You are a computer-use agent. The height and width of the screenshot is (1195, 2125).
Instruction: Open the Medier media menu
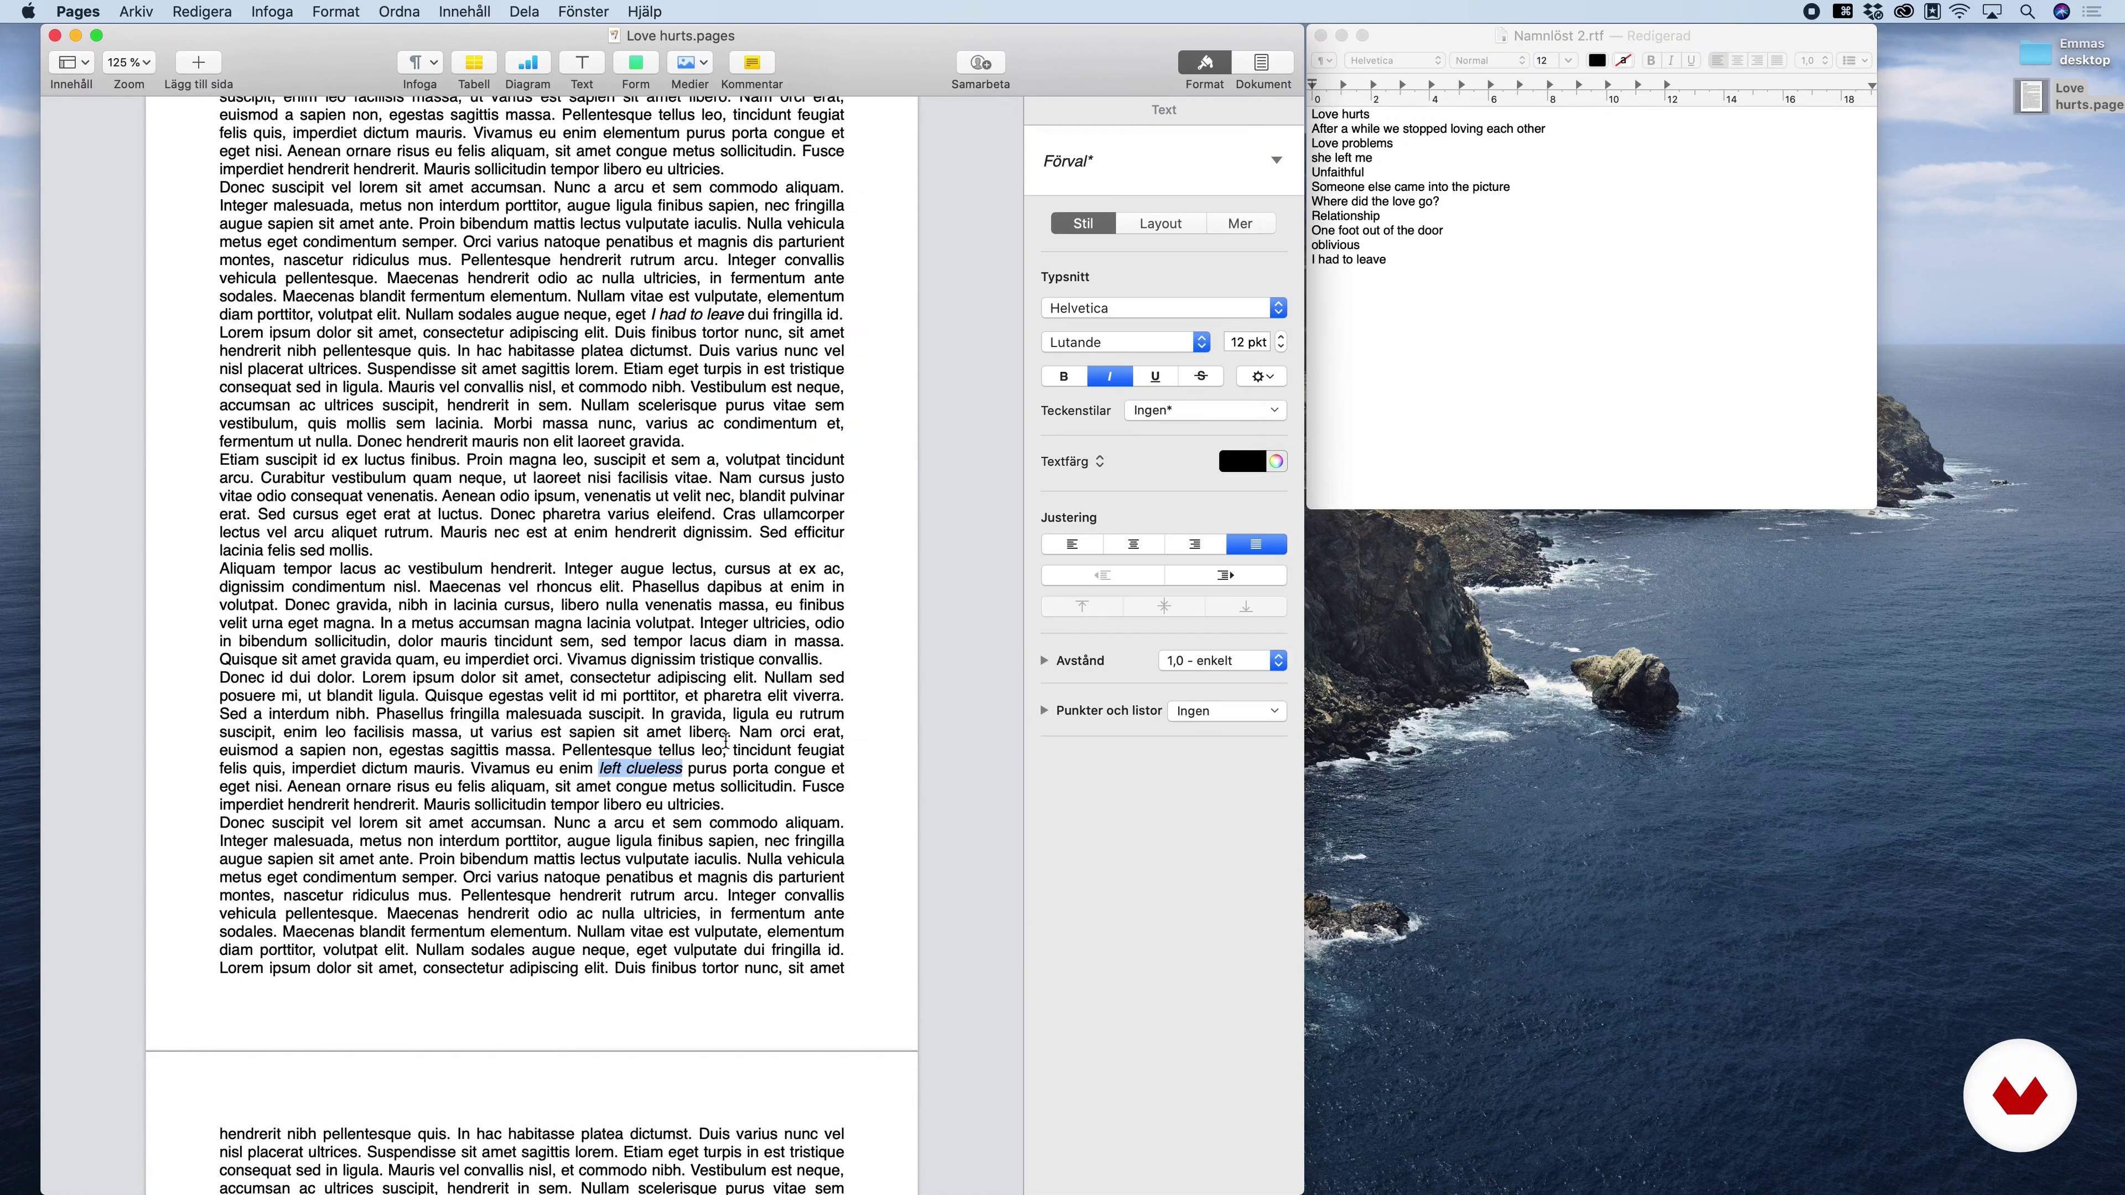690,63
